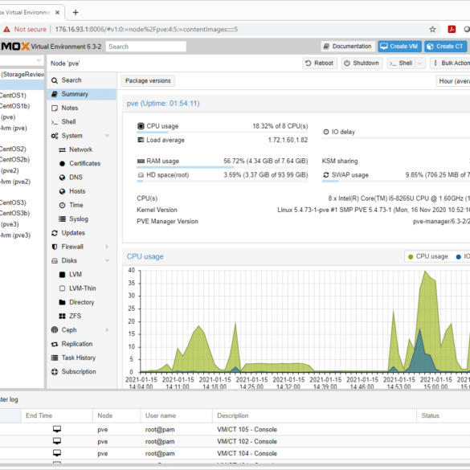Click the Task History list icon
470x470 pixels.
pos(55,358)
